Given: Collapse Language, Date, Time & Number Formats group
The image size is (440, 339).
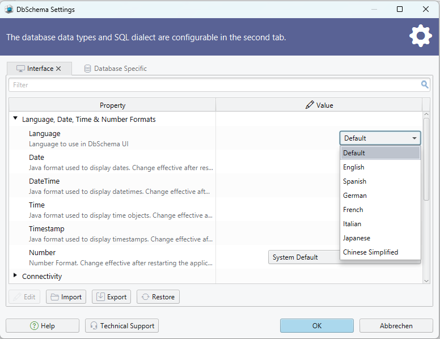Looking at the screenshot, I should [x=15, y=118].
